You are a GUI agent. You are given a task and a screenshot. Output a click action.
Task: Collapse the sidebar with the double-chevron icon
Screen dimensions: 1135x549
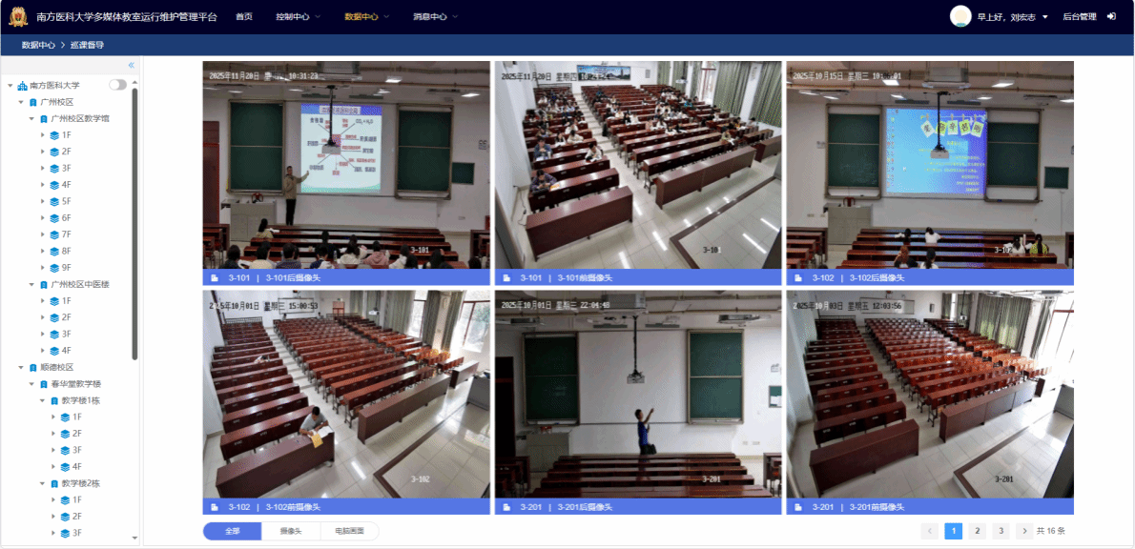(132, 66)
